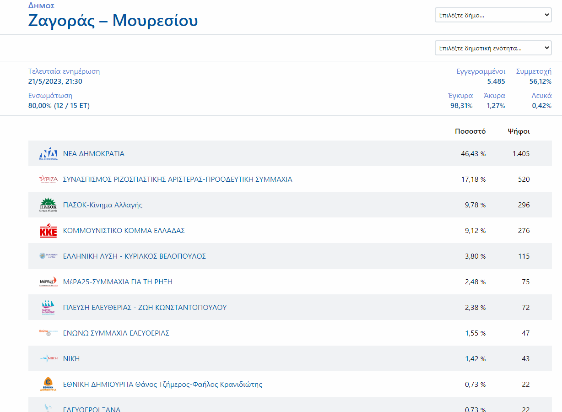Click the Νέα Δημοκρατία party logo
Image resolution: width=562 pixels, height=412 pixels.
(48, 154)
